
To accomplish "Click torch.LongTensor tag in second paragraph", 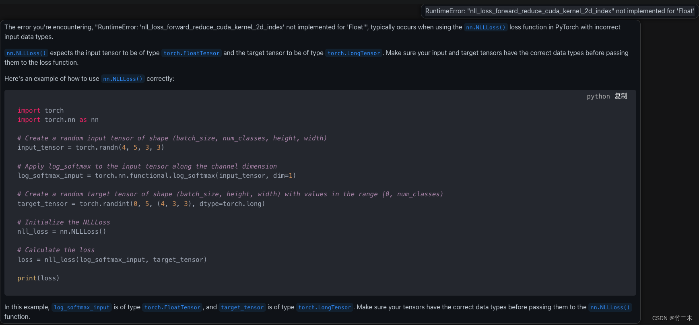I will click(354, 53).
